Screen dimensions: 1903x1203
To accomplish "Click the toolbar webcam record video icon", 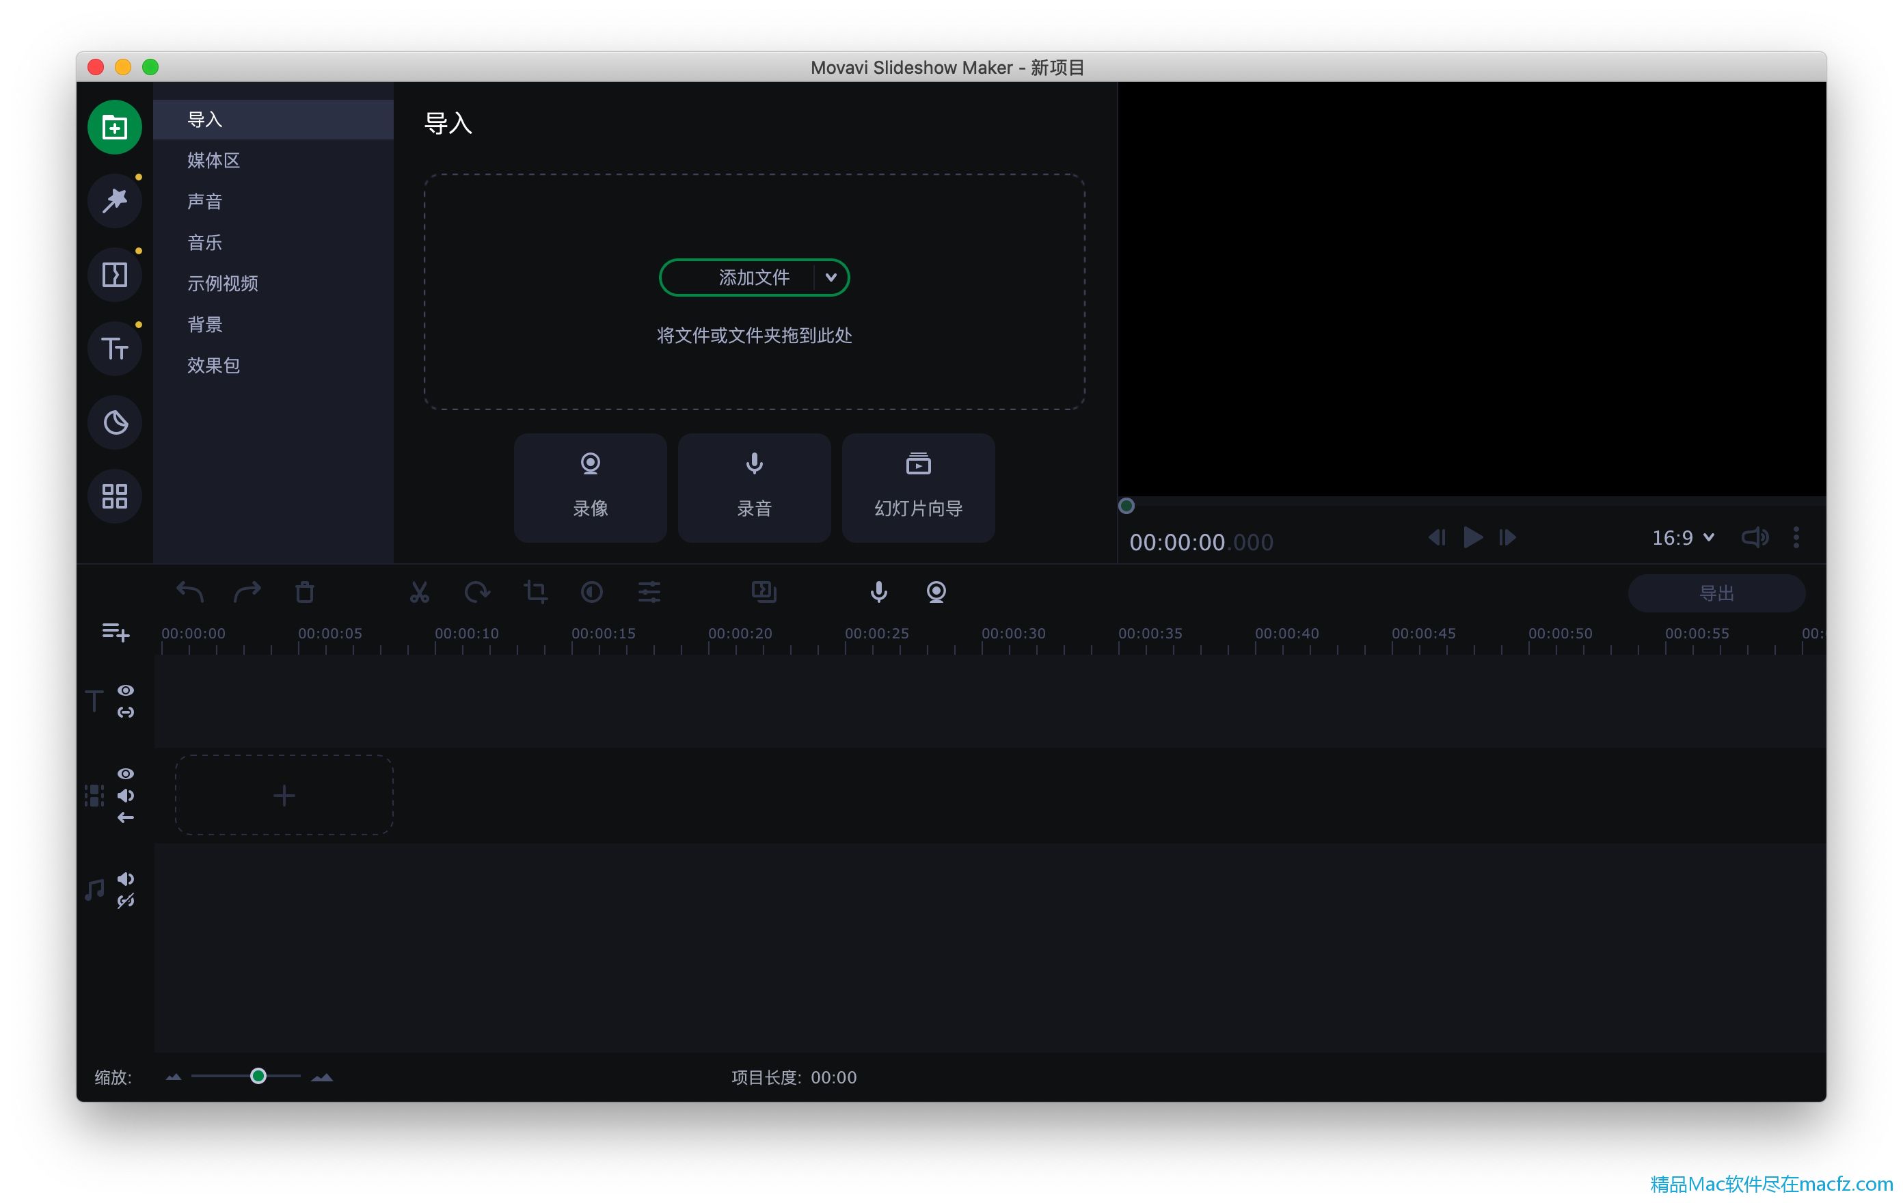I will [936, 592].
